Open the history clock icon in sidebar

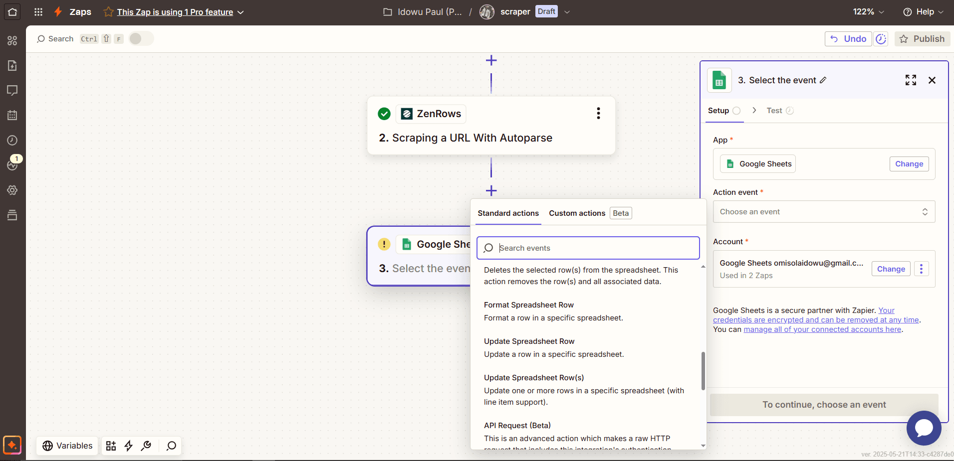12,140
